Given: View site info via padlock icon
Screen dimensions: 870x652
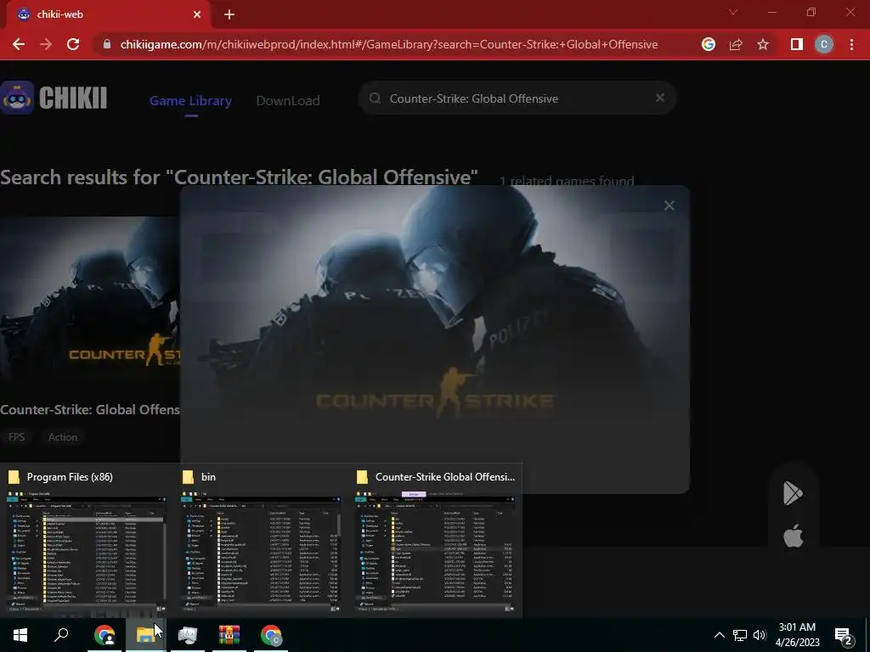Looking at the screenshot, I should pyautogui.click(x=107, y=44).
